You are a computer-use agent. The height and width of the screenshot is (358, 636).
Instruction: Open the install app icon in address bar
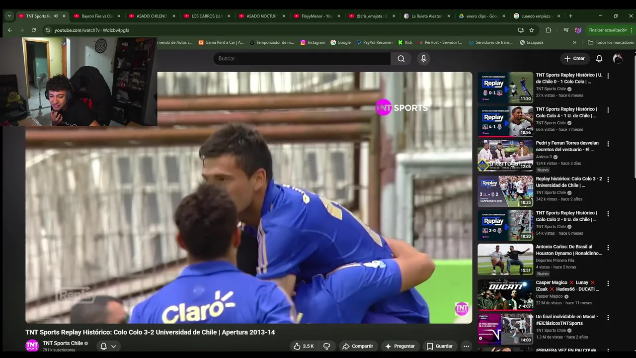click(x=521, y=30)
